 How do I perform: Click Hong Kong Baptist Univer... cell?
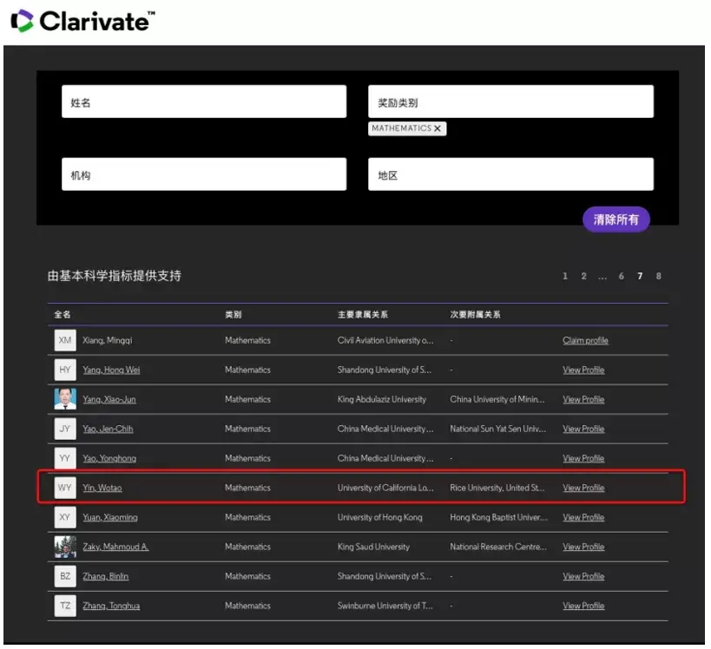pyautogui.click(x=499, y=517)
